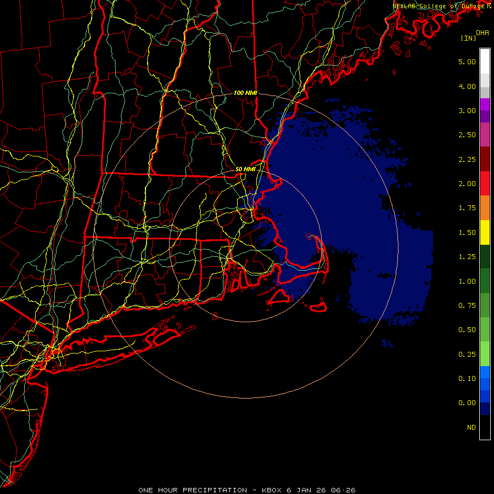Pick the darkest green swatch beside 1.25
The width and height of the screenshot is (494, 494).
(x=485, y=256)
